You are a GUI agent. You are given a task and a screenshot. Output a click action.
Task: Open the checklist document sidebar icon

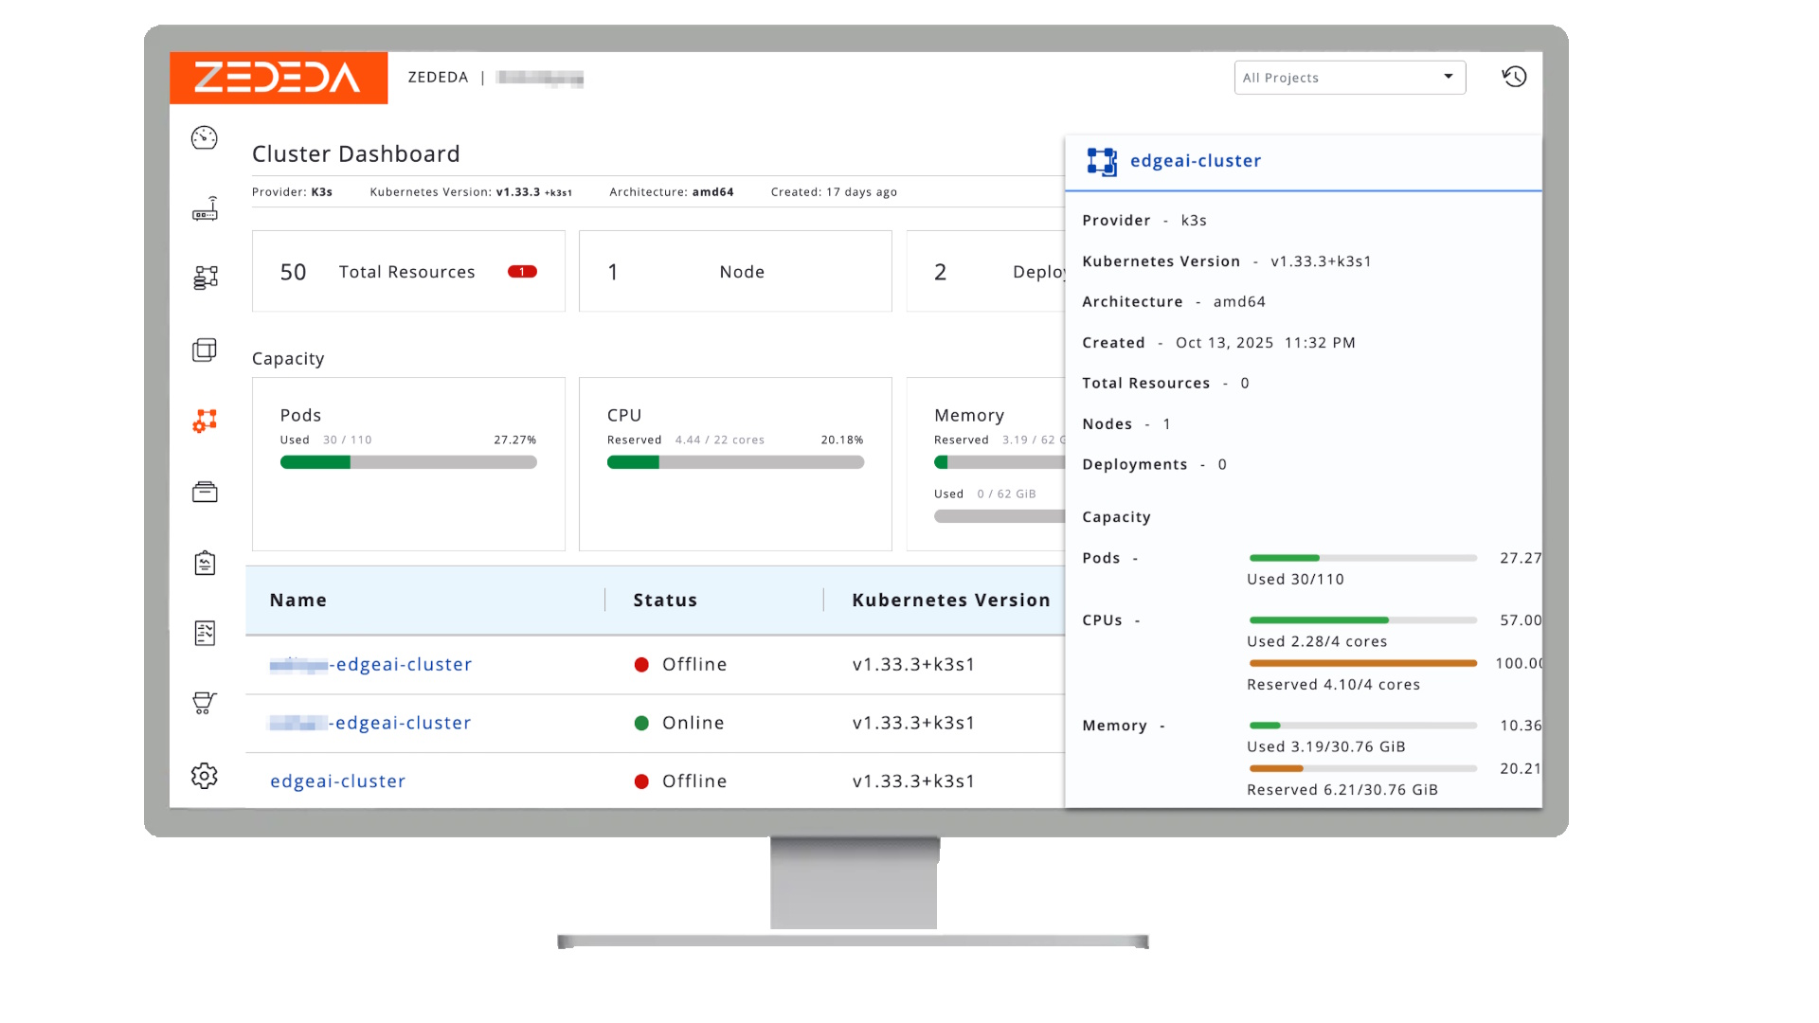coord(205,633)
